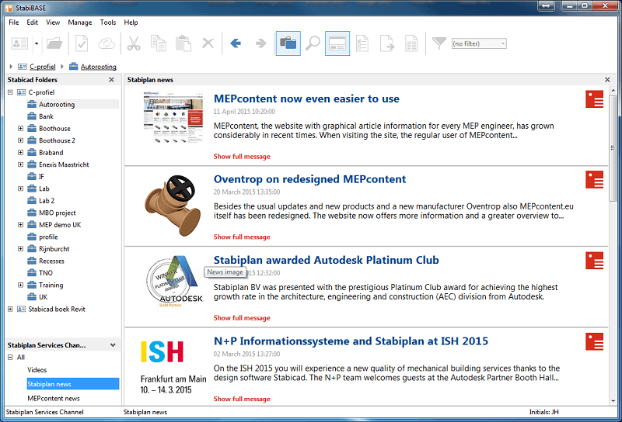The height and width of the screenshot is (422, 622).
Task: Go forward with the gray right arrow
Action: coord(260,43)
